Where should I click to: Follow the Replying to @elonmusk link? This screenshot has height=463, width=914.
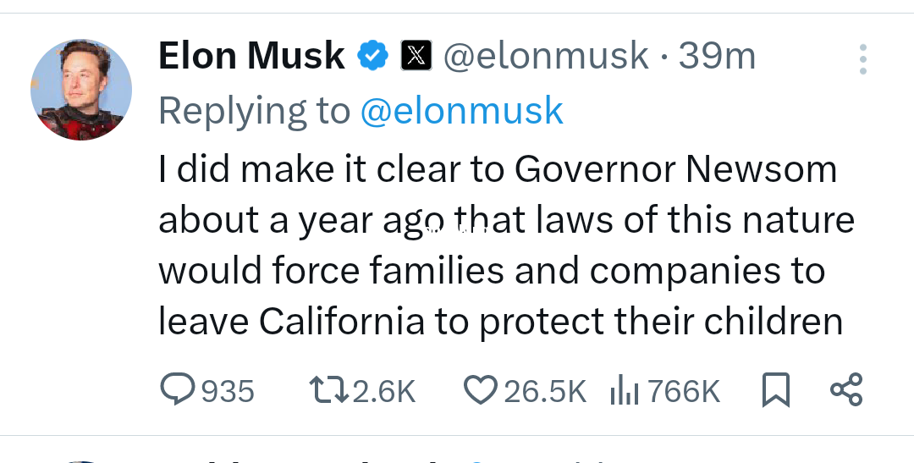click(461, 111)
